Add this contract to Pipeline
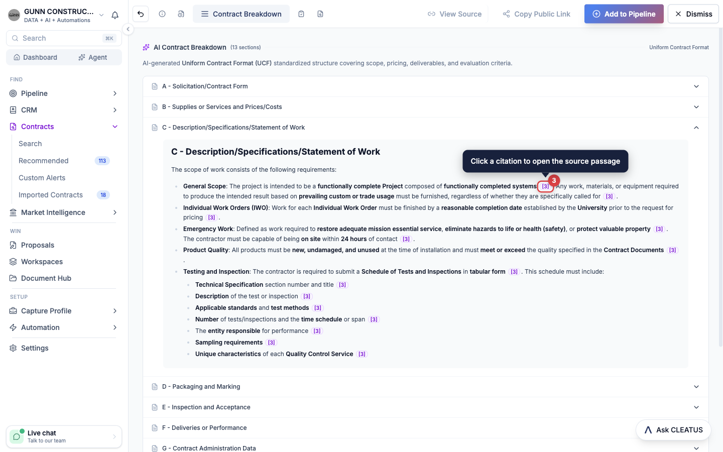This screenshot has height=452, width=723. 624,14
